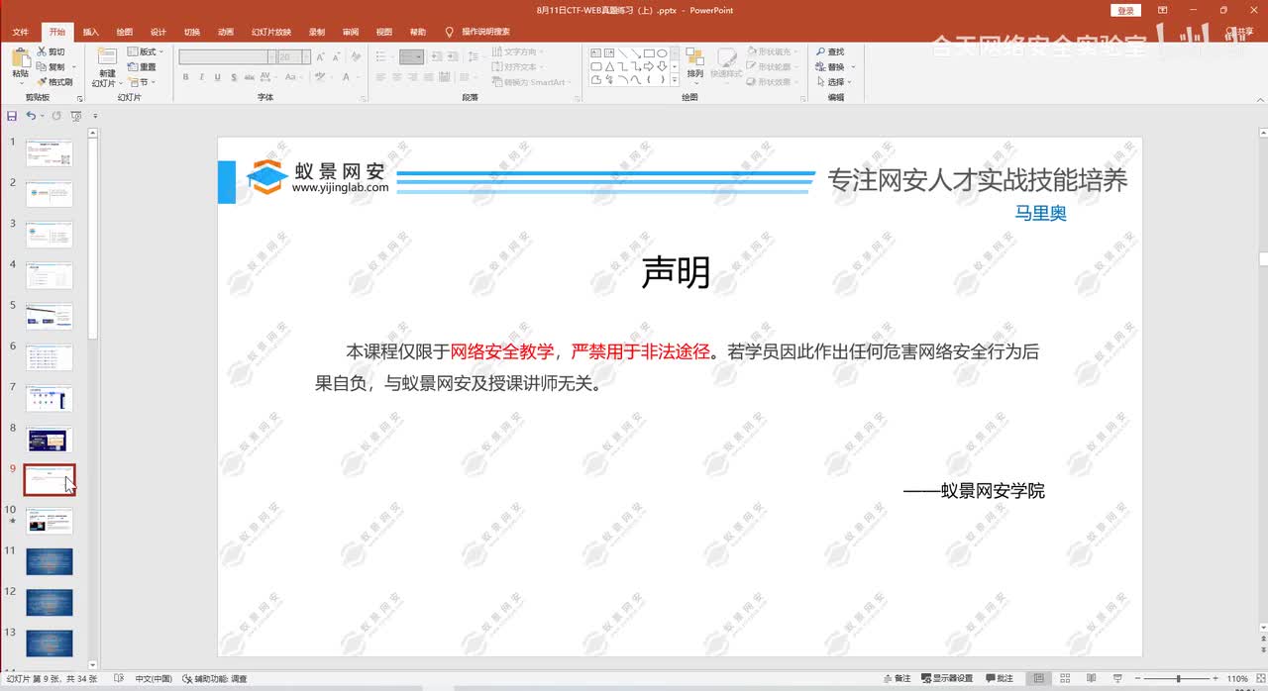Select the Format Painter (格式刷) tool
1268x691 pixels.
[x=53, y=81]
